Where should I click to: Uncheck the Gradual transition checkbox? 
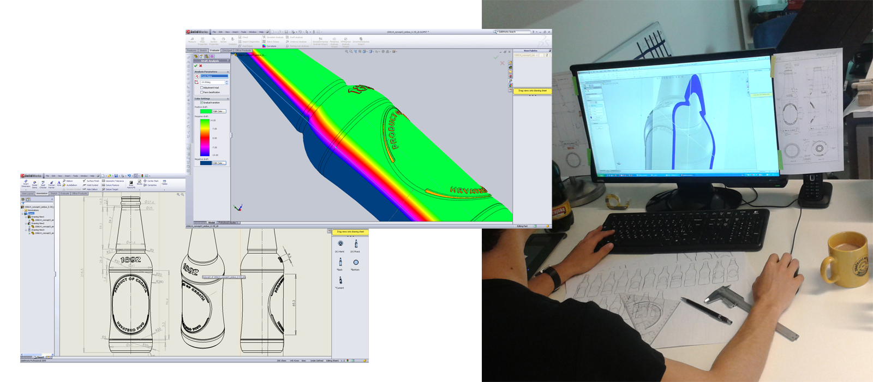(202, 103)
